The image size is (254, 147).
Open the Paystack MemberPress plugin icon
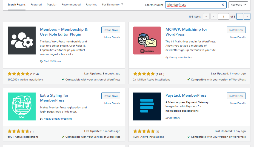point(147,106)
